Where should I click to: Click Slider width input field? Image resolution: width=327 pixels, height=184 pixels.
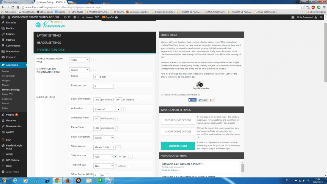[97, 100]
